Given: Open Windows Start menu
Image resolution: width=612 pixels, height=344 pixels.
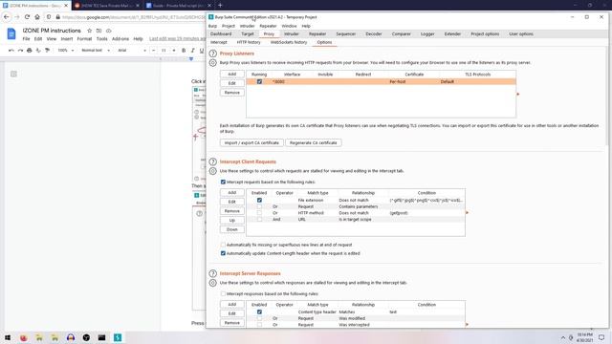Looking at the screenshot, I should coord(8,337).
